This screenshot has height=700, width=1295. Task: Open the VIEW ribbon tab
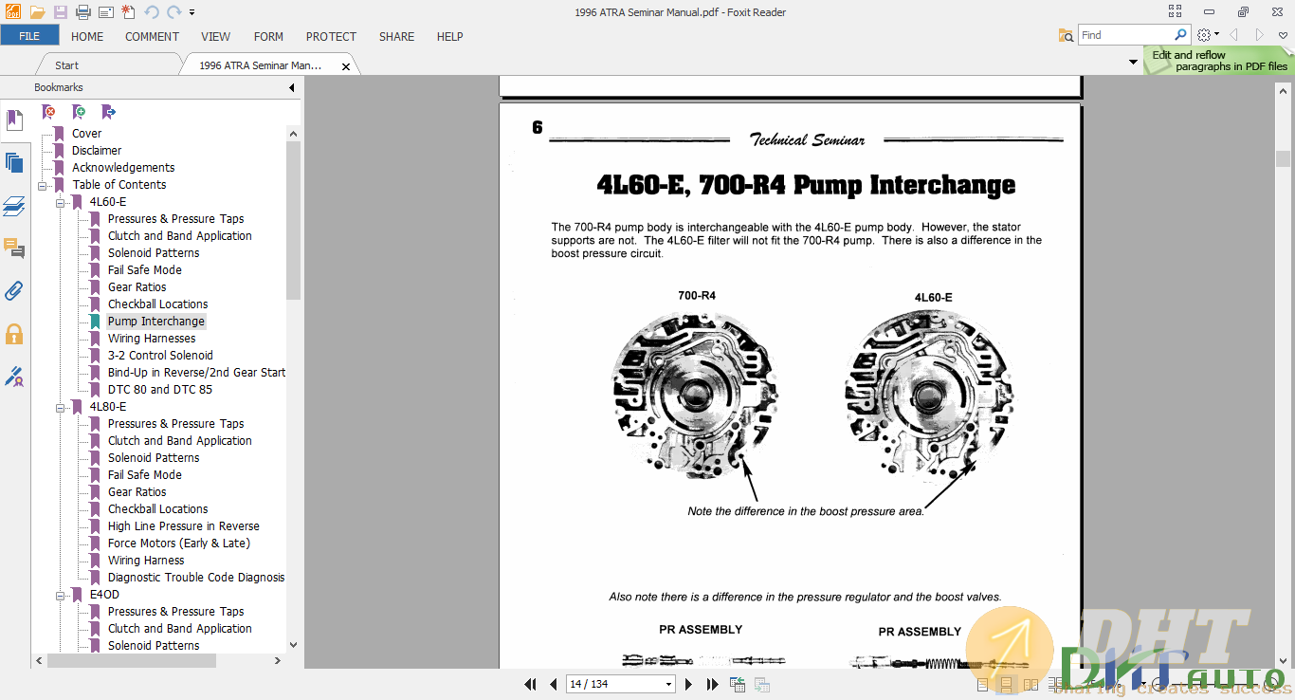(x=215, y=36)
